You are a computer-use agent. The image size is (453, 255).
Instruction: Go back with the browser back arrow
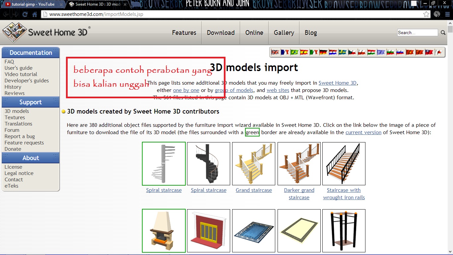6,14
